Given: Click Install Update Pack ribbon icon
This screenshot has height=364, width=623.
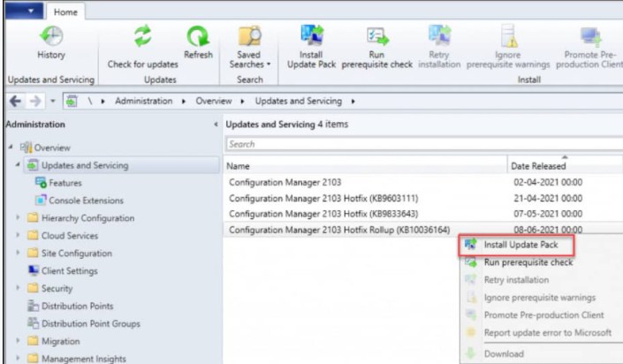Looking at the screenshot, I should coord(312,35).
